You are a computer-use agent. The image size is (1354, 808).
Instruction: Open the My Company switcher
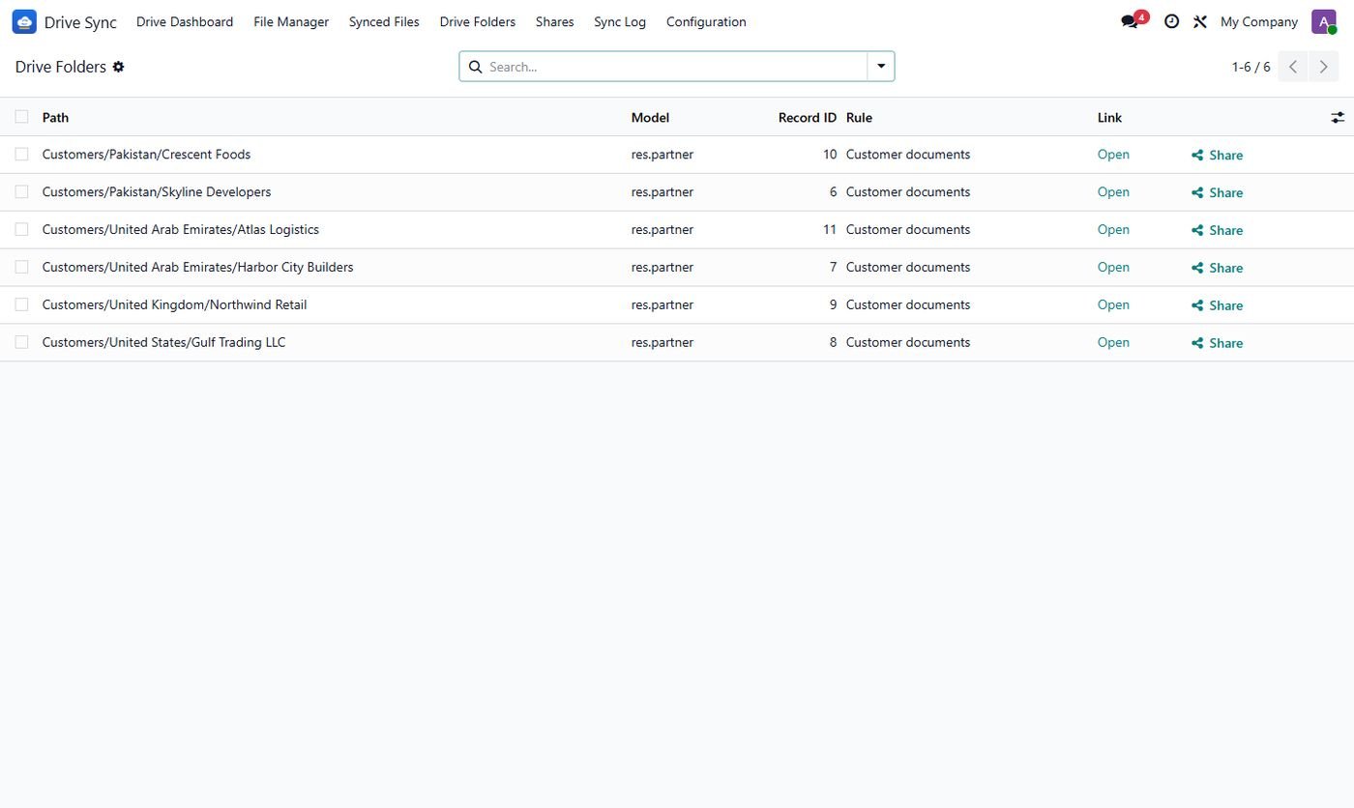[x=1259, y=21]
